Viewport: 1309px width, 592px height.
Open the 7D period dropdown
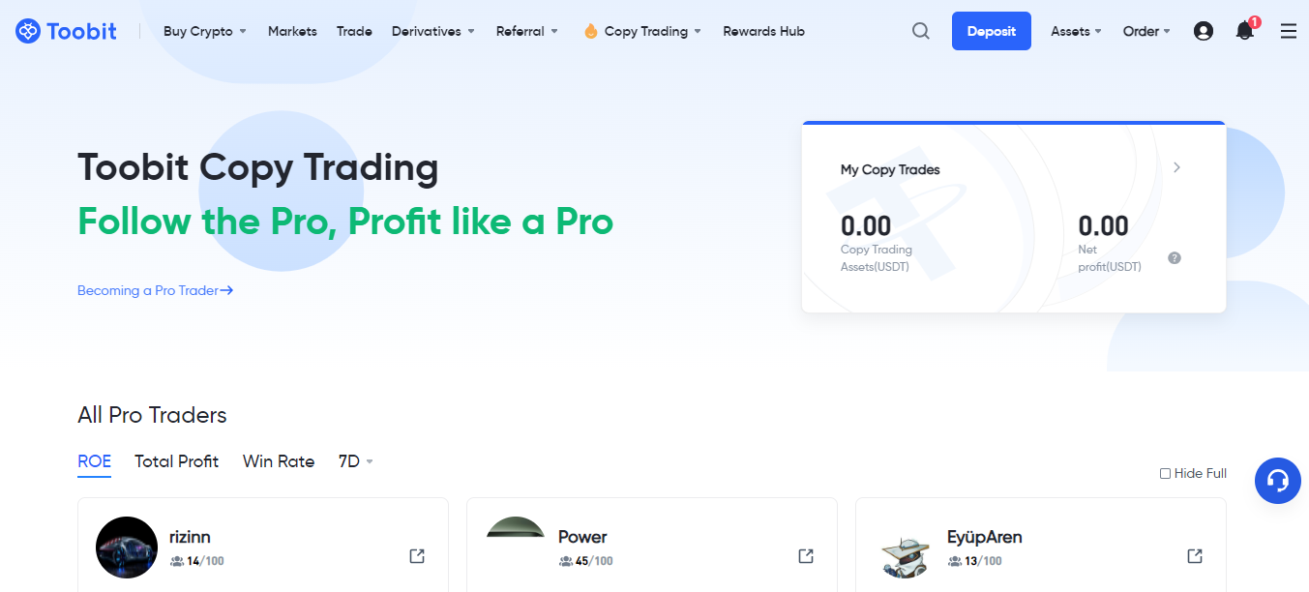(x=356, y=461)
